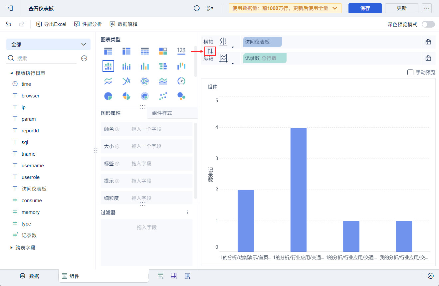Select the scatter plot chart type
Image resolution: width=439 pixels, height=286 pixels.
[x=163, y=96]
